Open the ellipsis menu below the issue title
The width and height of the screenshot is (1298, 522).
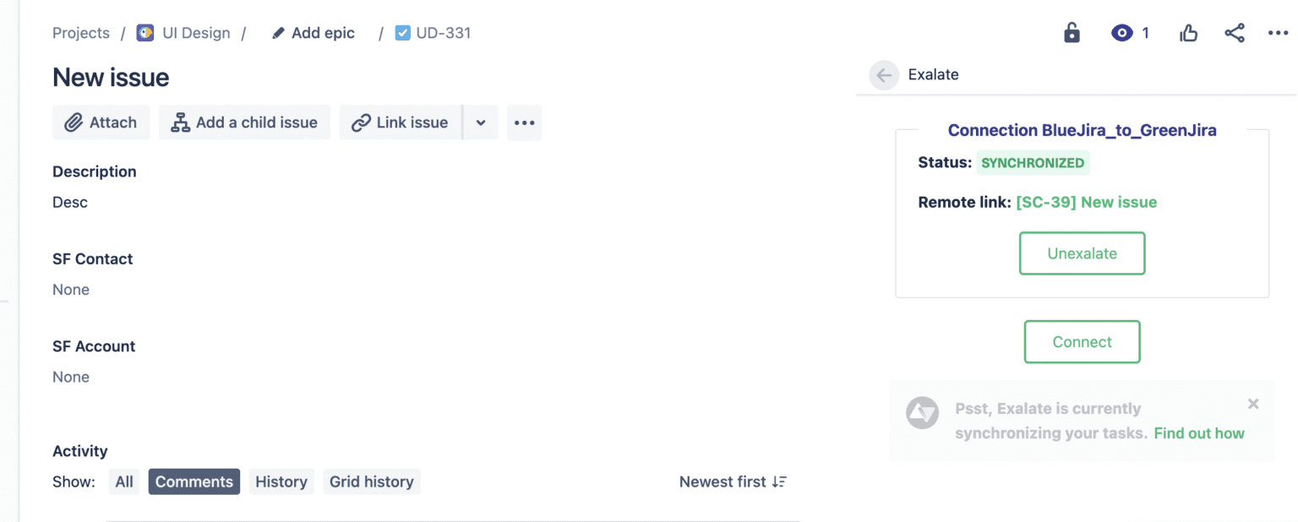[x=524, y=122]
